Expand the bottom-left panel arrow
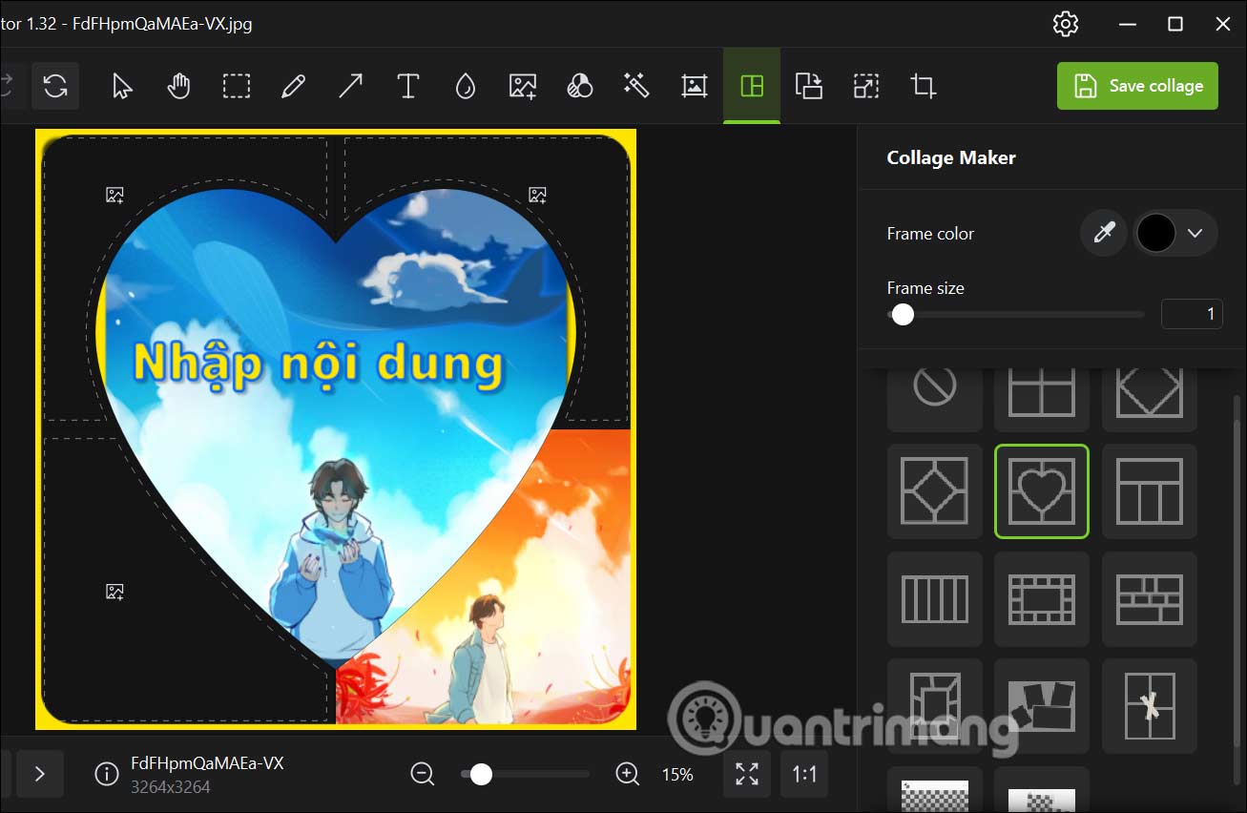The height and width of the screenshot is (813, 1247). 40,774
